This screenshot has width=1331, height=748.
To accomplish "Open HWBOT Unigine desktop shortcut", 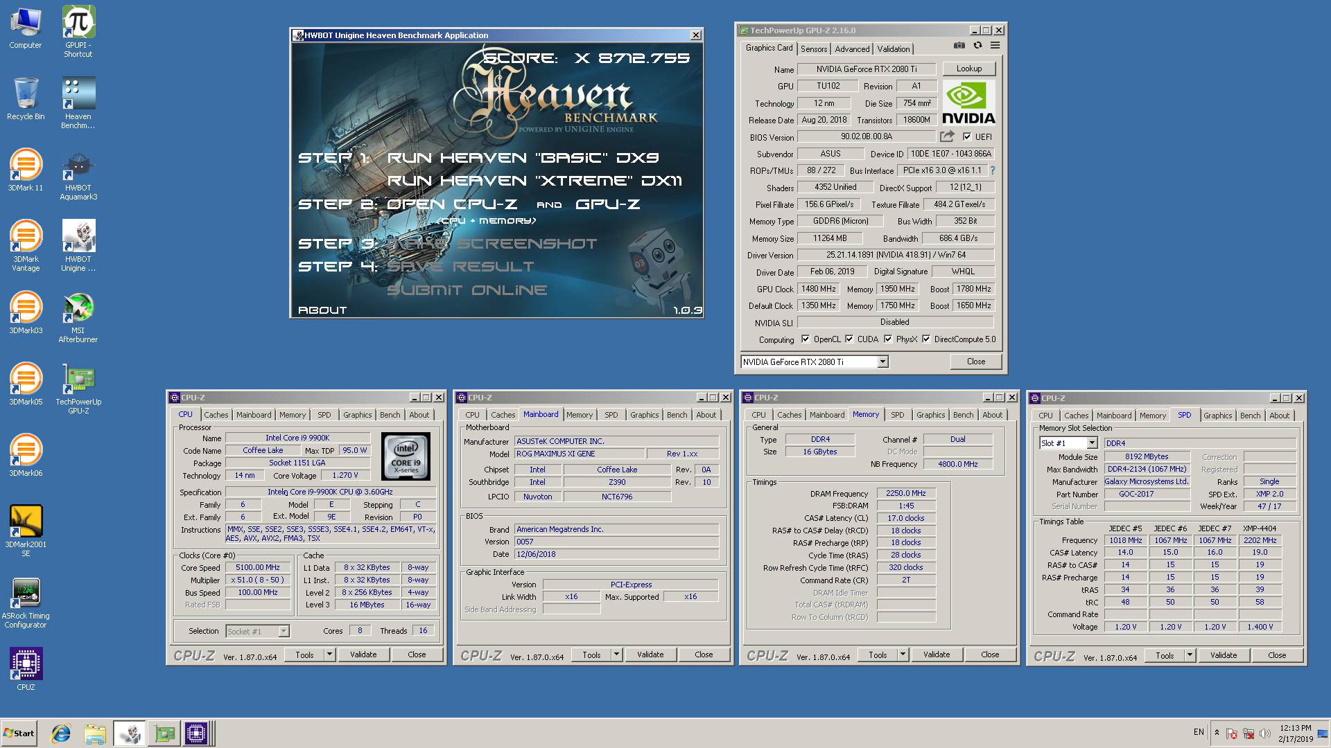I will tap(78, 246).
